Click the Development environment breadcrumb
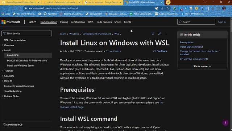Viewport: 232px width, 131px height. (97, 34)
